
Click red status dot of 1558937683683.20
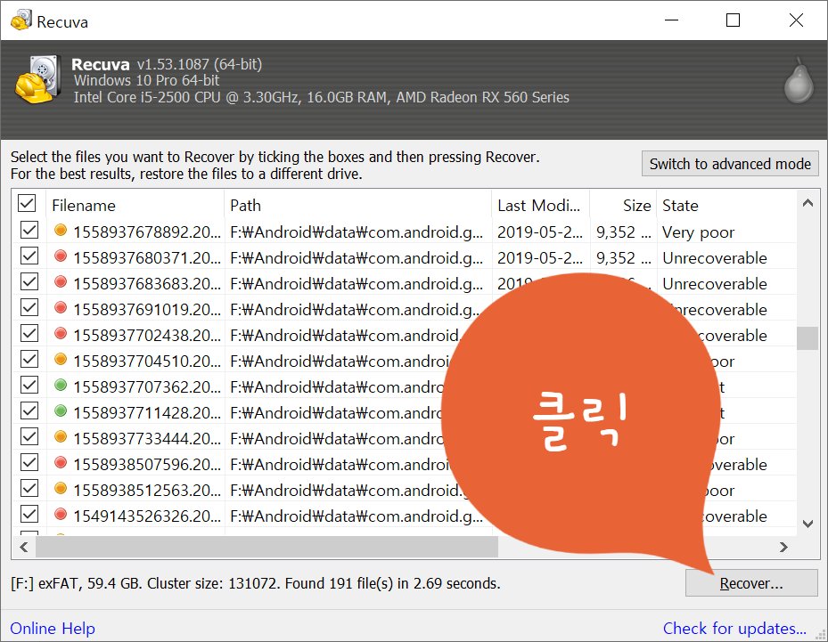pyautogui.click(x=61, y=281)
